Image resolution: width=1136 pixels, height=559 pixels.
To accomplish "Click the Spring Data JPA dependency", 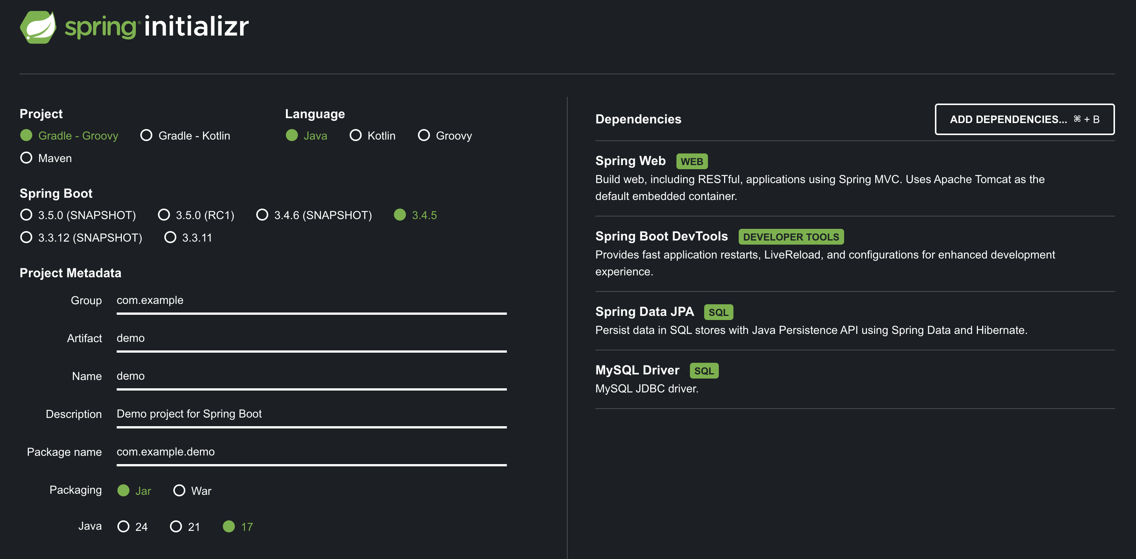I will click(x=644, y=312).
